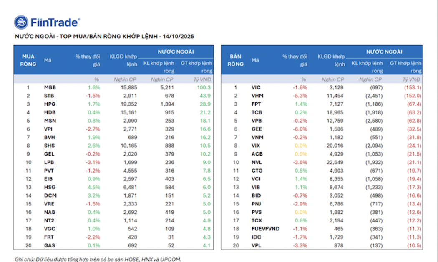Click the VHM stock code
The width and height of the screenshot is (438, 262).
point(257,96)
